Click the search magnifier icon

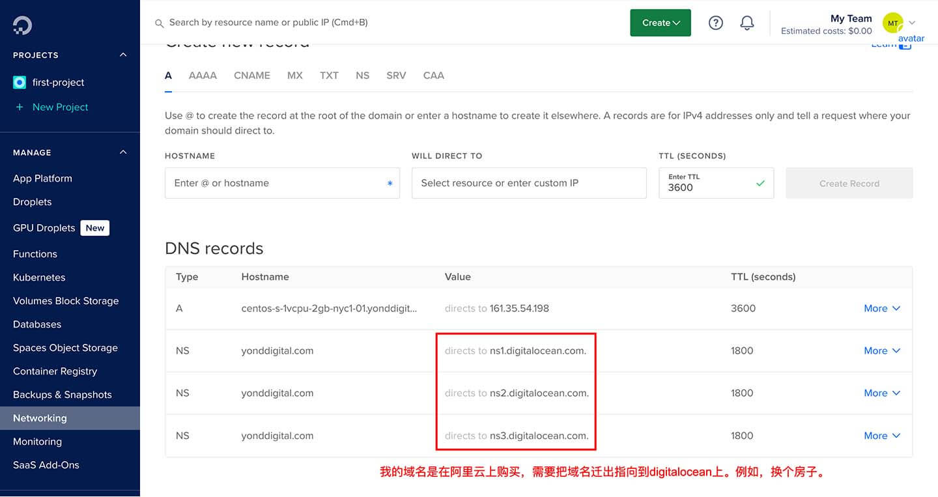[159, 23]
